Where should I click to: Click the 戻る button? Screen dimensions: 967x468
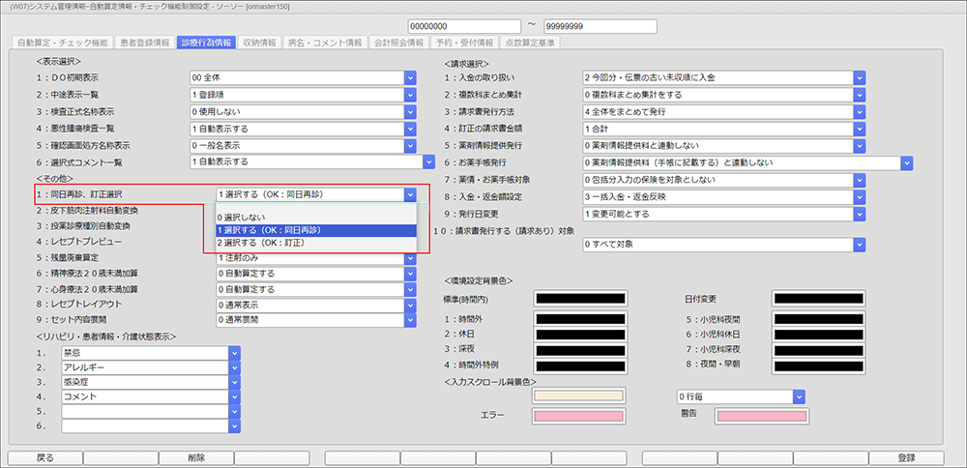pos(44,458)
